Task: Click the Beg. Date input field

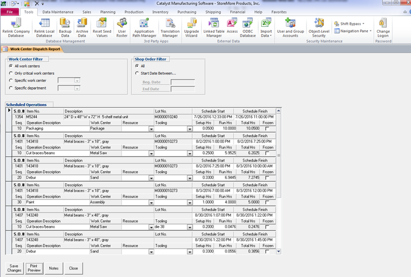Action: click(182, 82)
